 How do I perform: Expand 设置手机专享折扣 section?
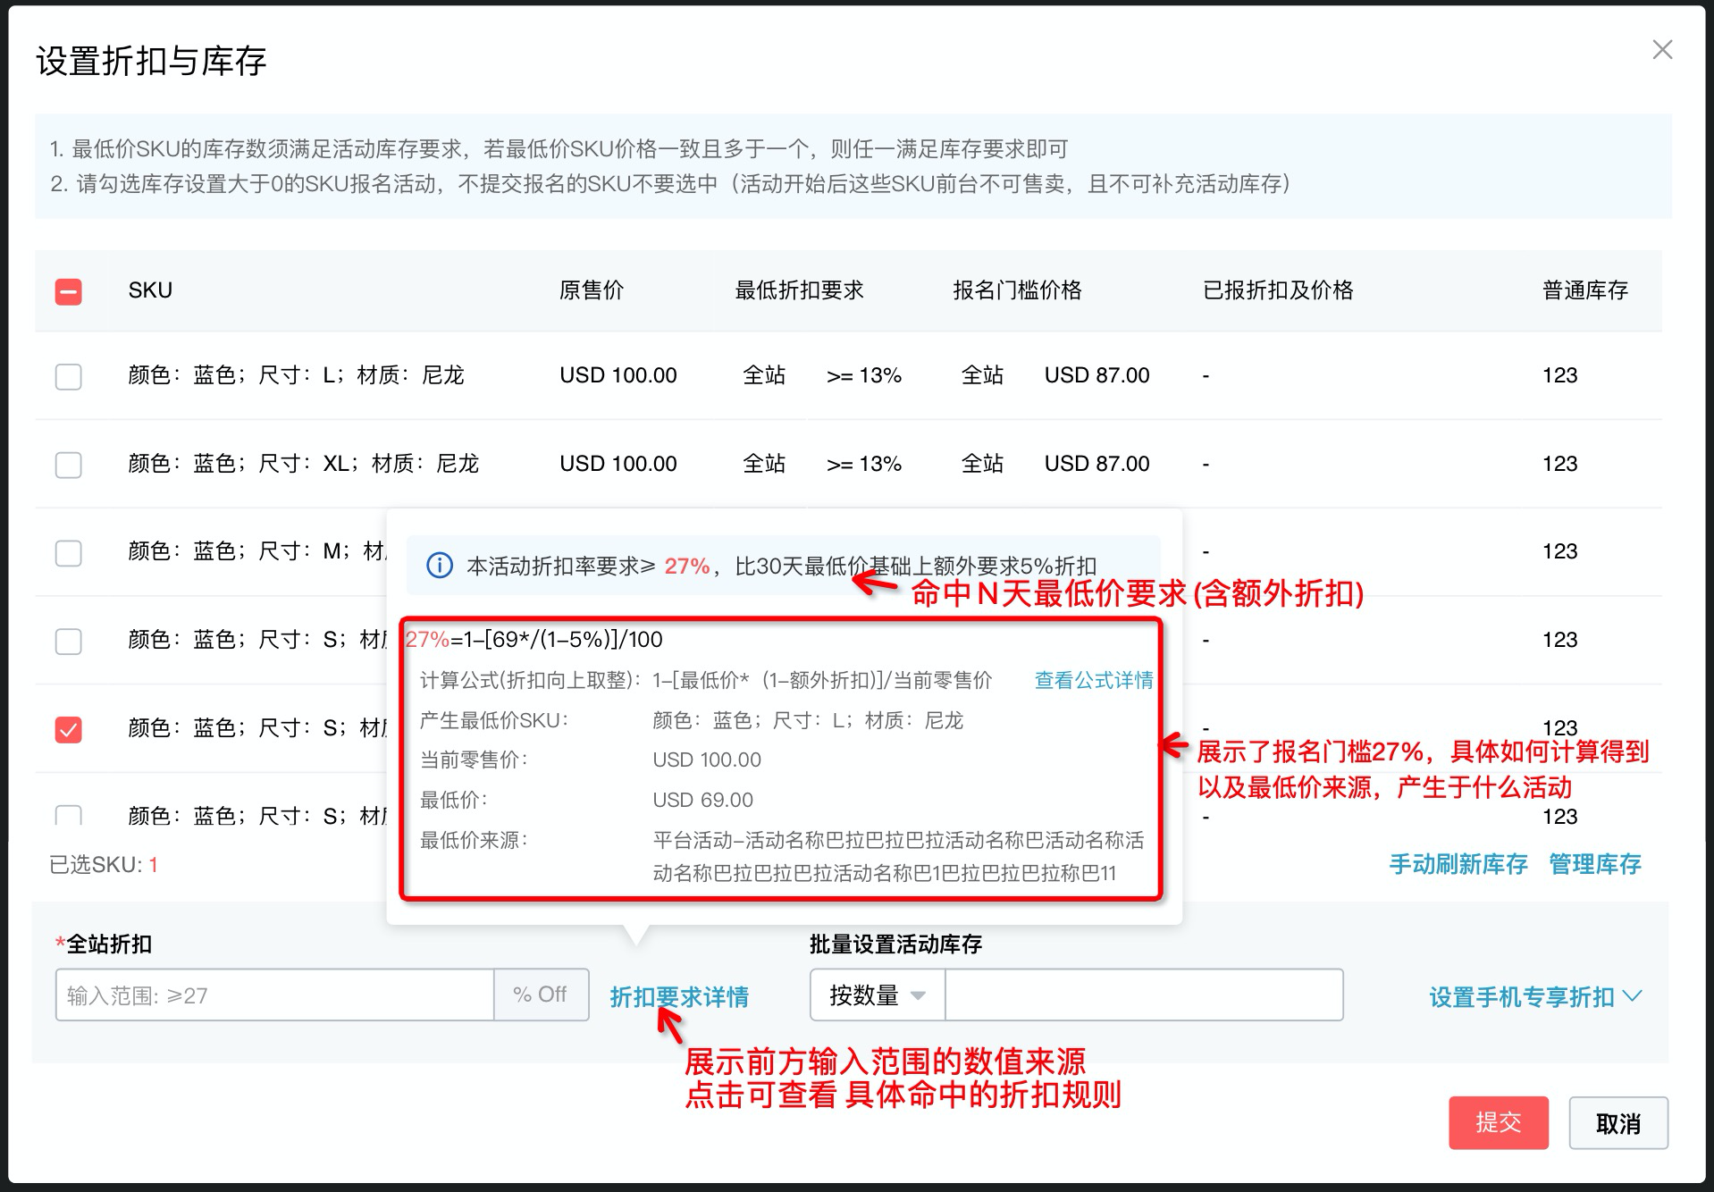pos(1535,996)
